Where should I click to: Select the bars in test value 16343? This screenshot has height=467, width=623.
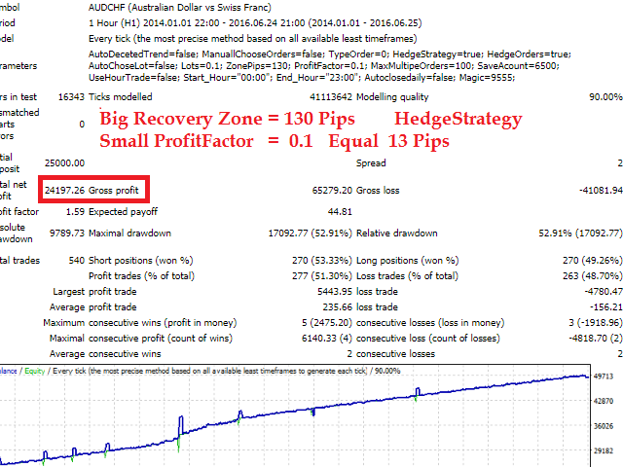(71, 97)
